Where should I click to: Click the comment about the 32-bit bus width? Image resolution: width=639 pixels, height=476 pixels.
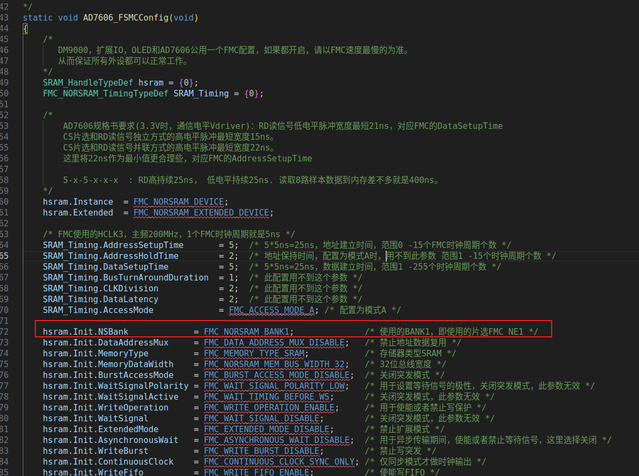[406, 364]
